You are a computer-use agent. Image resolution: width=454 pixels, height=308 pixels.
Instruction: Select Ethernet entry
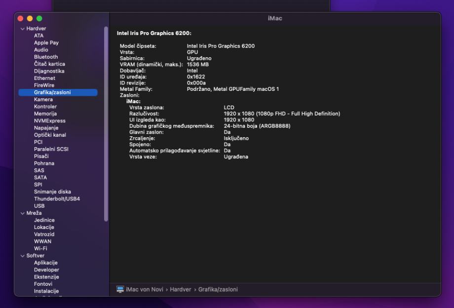(x=44, y=78)
